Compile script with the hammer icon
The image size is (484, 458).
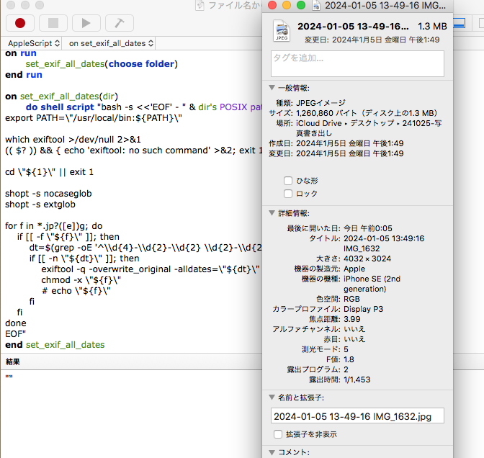[120, 23]
